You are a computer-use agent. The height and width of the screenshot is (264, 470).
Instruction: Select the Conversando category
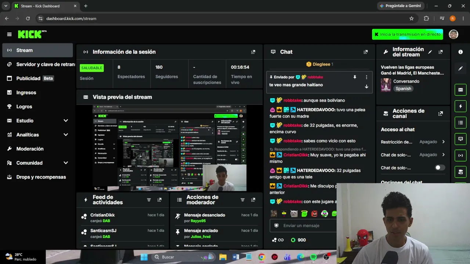click(406, 81)
